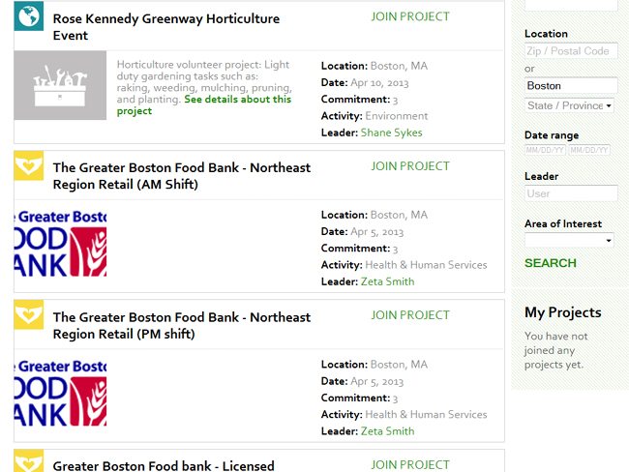The height and width of the screenshot is (472, 629).
Task: Click first date range start field
Action: click(545, 150)
